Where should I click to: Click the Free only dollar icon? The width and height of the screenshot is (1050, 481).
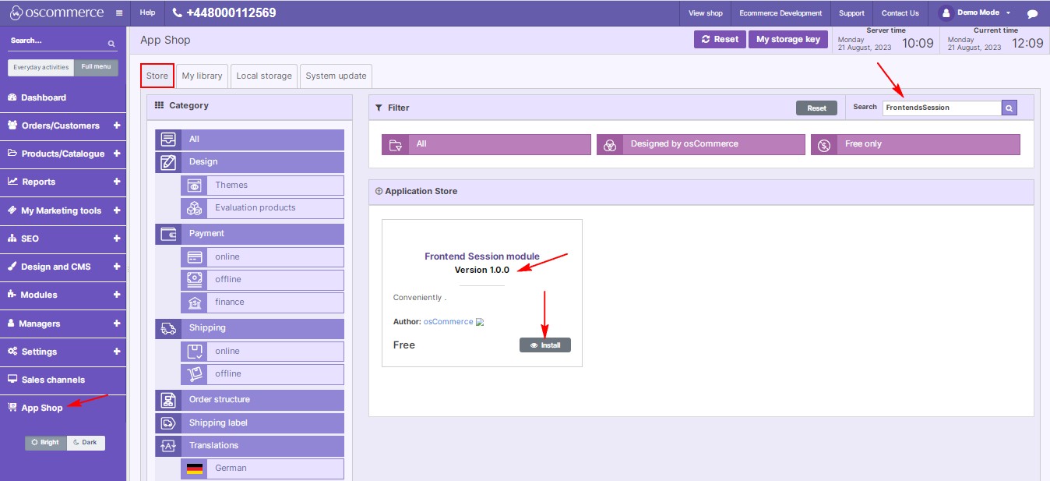824,144
